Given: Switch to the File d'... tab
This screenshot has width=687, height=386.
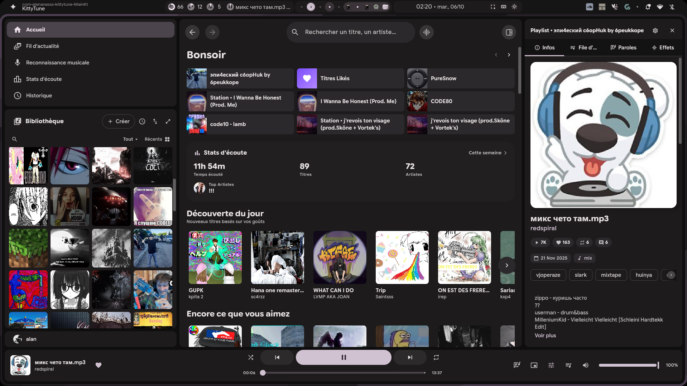Looking at the screenshot, I should point(583,48).
